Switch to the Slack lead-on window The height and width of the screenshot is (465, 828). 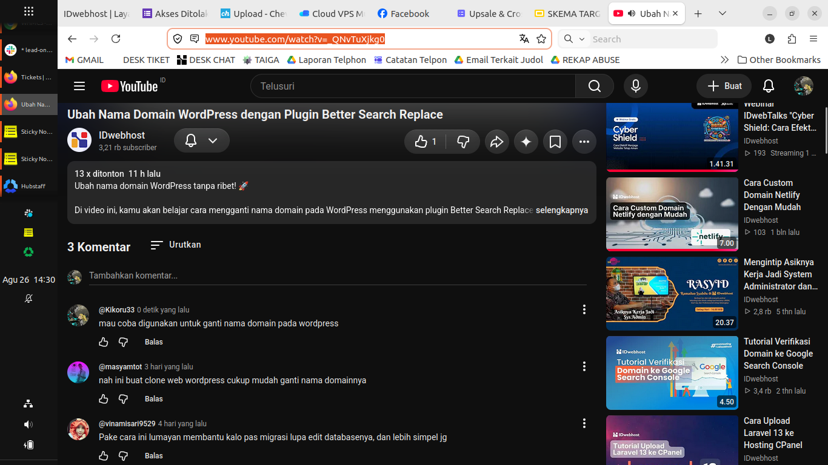[x=28, y=50]
